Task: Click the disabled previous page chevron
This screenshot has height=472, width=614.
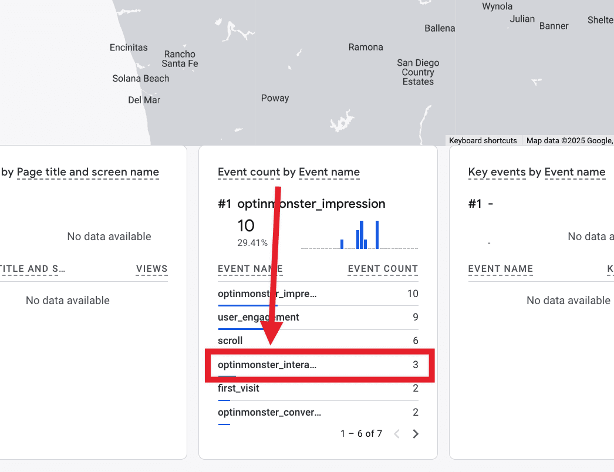Action: pos(397,433)
